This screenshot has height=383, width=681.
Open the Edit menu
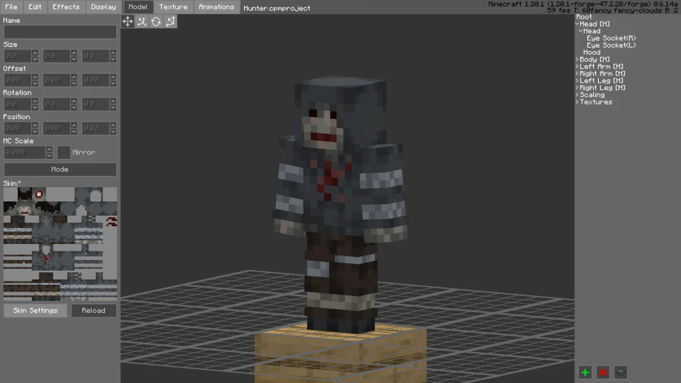(x=35, y=7)
